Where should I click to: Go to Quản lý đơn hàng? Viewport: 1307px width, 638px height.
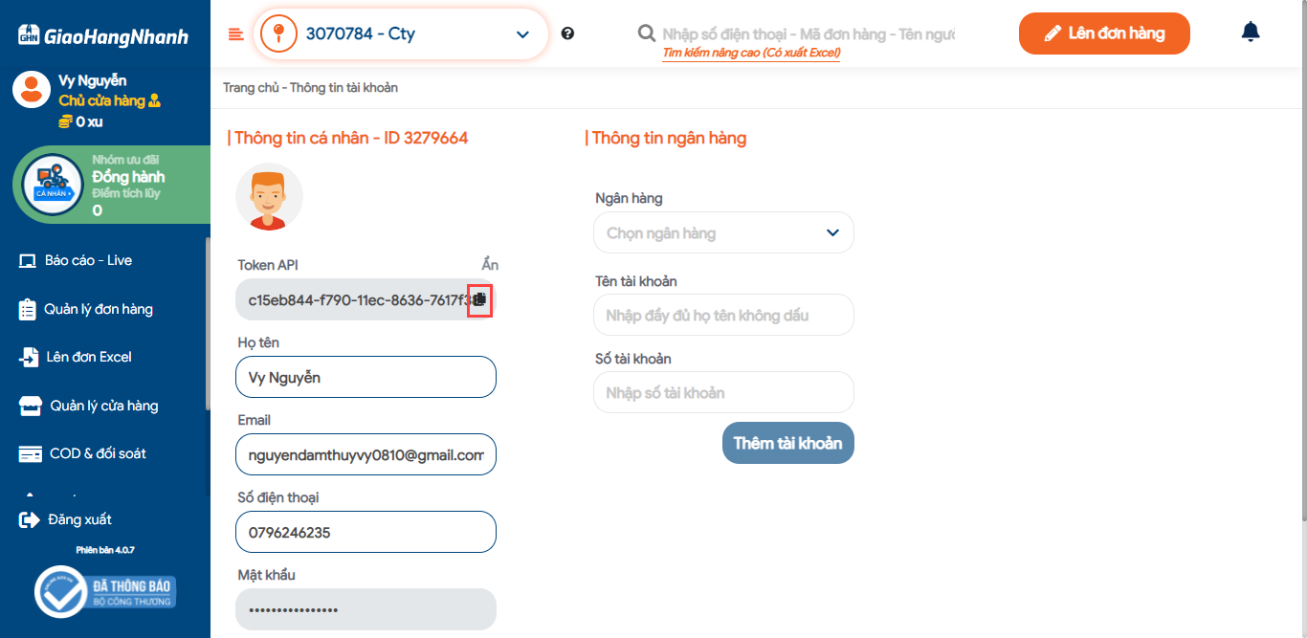[98, 309]
